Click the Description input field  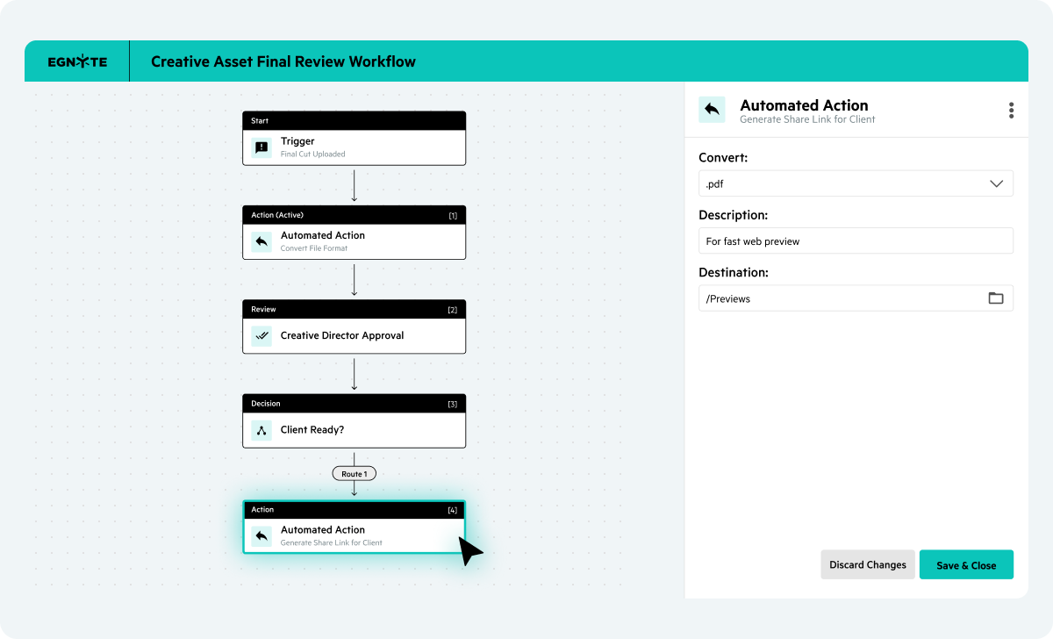pyautogui.click(x=856, y=241)
